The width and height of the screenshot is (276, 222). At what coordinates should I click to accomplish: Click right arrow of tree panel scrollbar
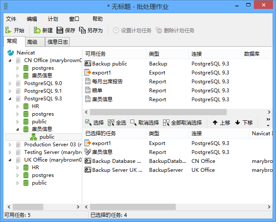(x=78, y=207)
